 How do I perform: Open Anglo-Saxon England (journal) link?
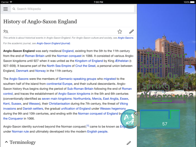pyautogui.click(x=53, y=43)
